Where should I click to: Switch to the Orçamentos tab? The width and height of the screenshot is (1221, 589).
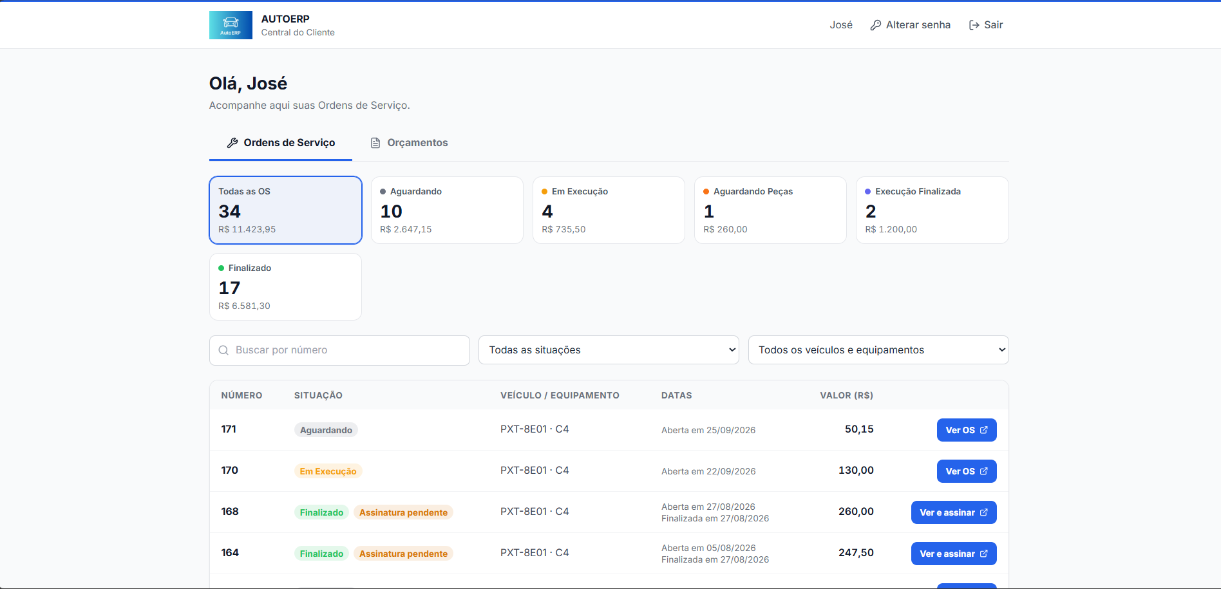(x=409, y=143)
